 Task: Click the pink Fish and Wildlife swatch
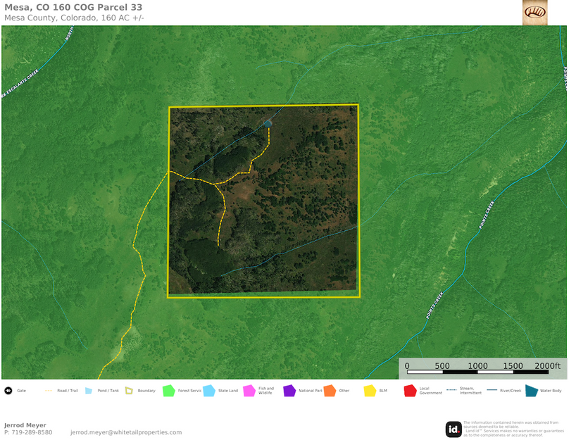pos(249,391)
